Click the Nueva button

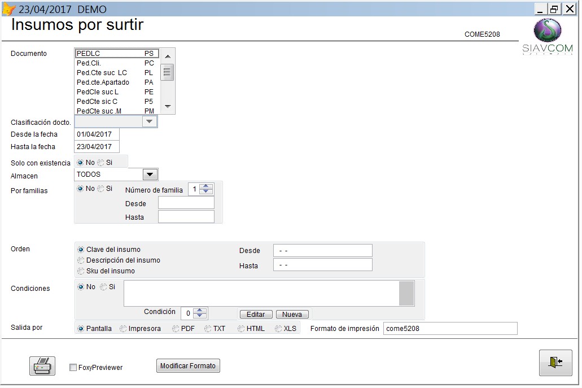coord(292,315)
